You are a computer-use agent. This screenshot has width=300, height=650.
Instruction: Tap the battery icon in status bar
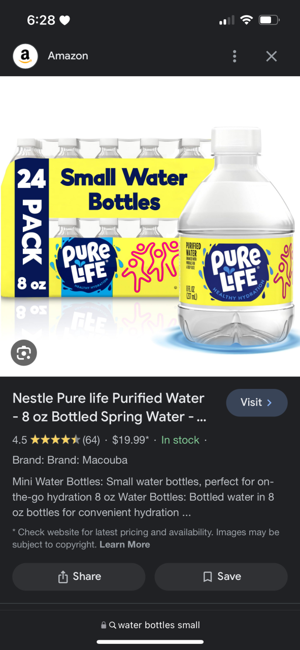(269, 20)
